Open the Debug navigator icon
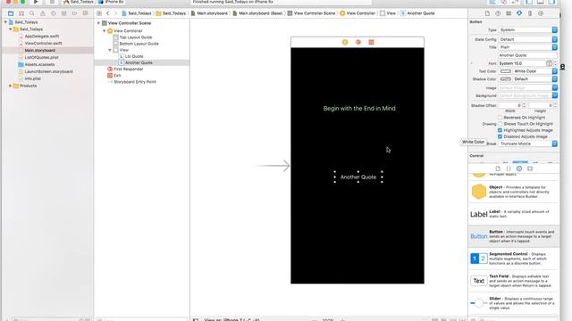This screenshot has width=572, height=321. (x=63, y=13)
